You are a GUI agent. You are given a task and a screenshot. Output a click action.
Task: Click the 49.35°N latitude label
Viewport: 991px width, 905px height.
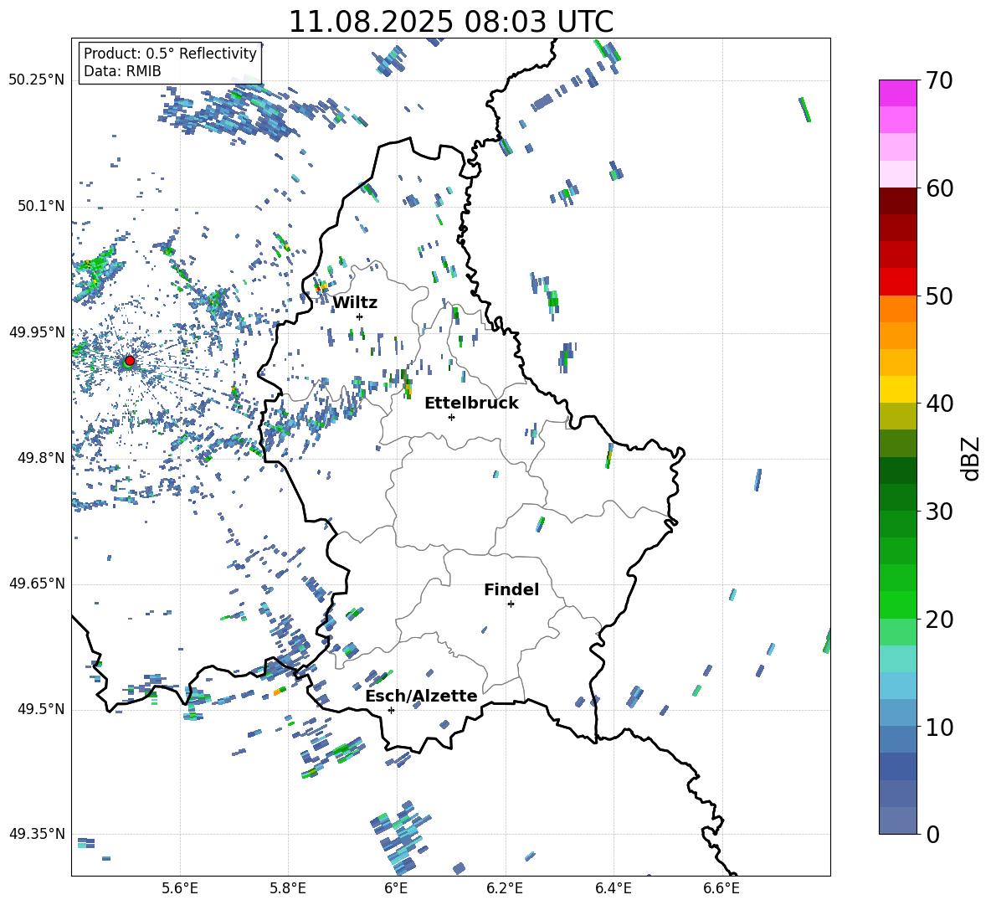(x=37, y=835)
